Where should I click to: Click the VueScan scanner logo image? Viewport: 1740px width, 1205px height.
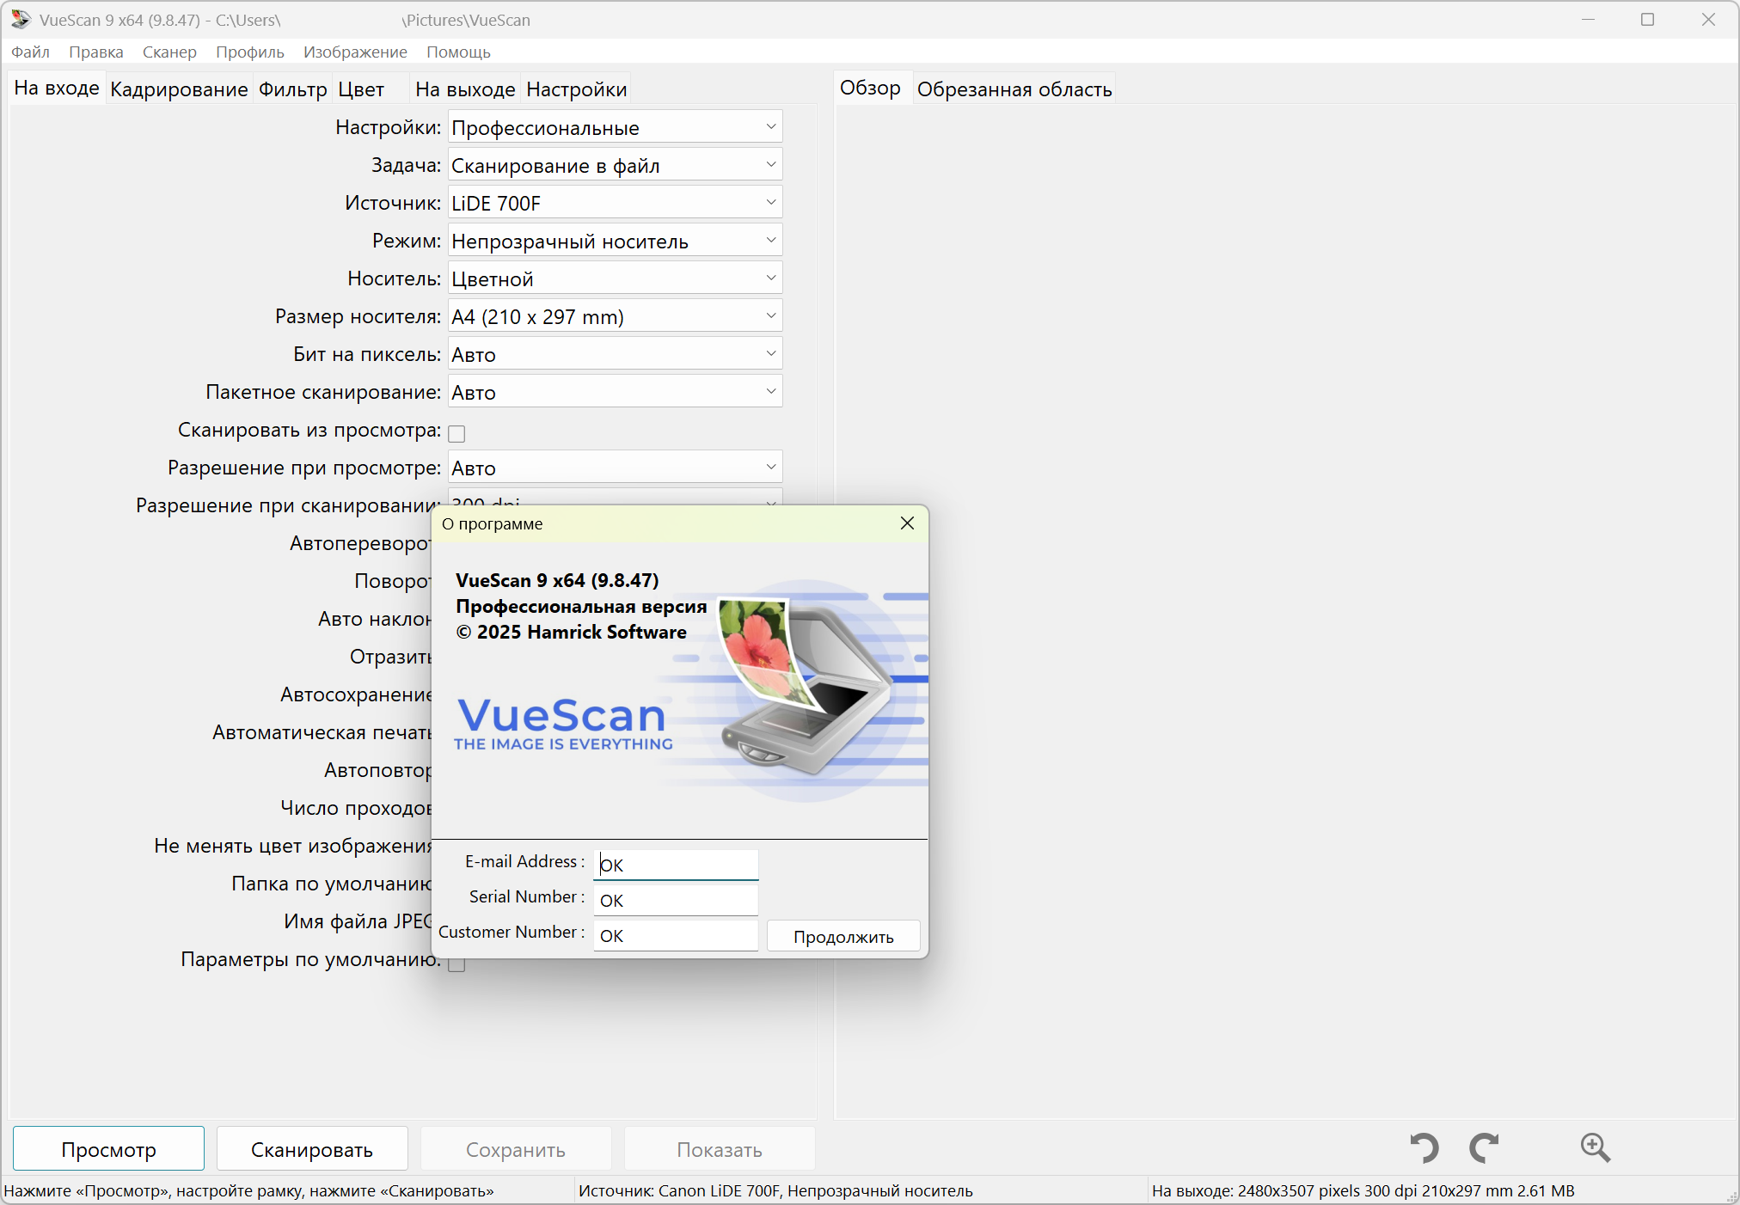808,688
